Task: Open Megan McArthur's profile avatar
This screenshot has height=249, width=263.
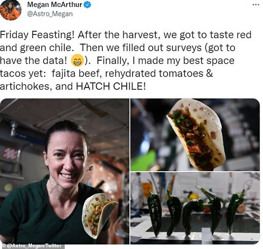Action: point(10,10)
